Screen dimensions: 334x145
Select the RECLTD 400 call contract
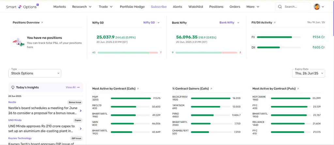tap(126, 106)
